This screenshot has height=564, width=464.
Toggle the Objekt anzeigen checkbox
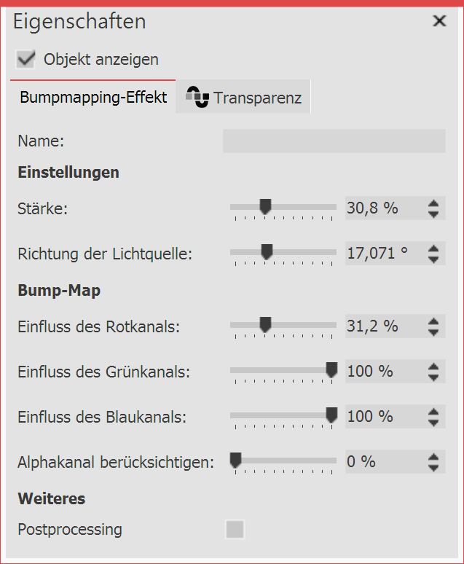click(26, 59)
